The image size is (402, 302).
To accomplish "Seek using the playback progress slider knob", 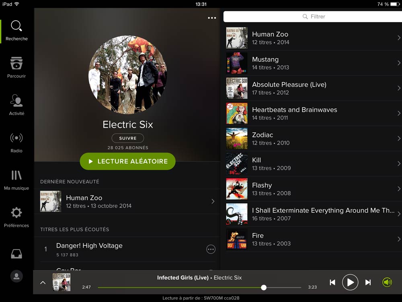I will pos(264,288).
